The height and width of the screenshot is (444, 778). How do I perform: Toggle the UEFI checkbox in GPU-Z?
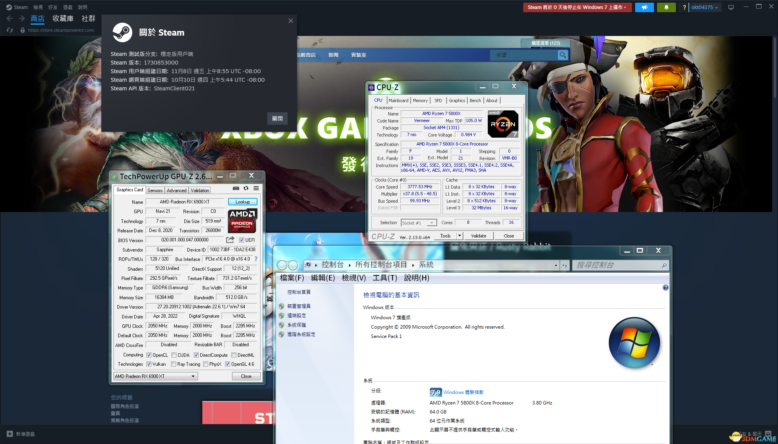click(241, 240)
